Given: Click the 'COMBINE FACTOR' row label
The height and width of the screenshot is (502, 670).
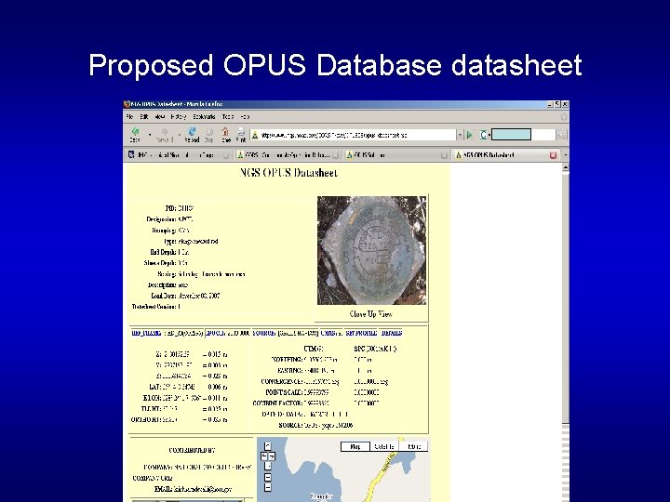Looking at the screenshot, I should click(277, 403).
